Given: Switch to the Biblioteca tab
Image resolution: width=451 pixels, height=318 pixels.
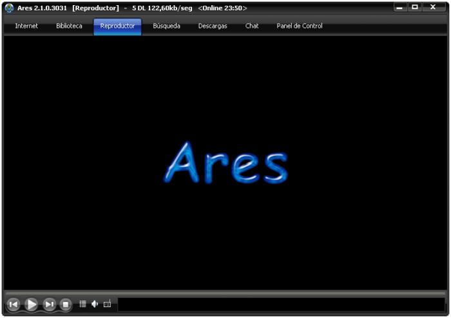Looking at the screenshot, I should click(69, 26).
